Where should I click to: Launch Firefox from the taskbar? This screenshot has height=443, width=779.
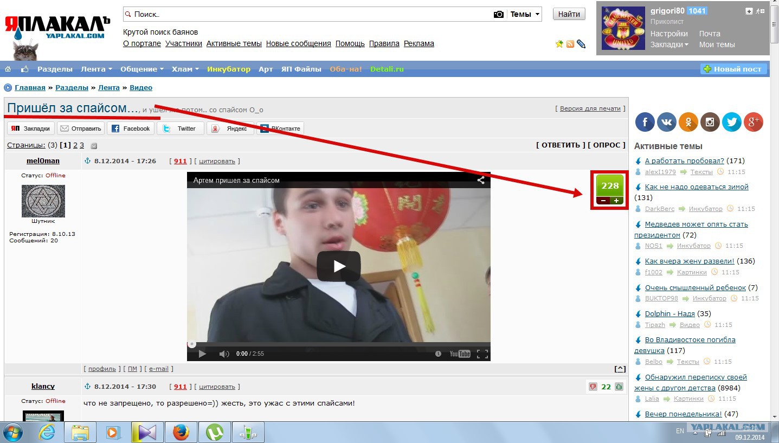click(x=181, y=432)
